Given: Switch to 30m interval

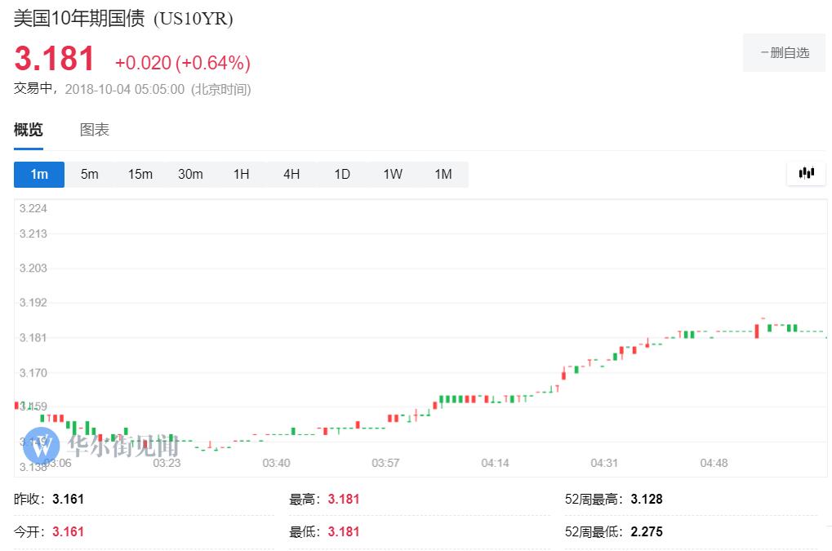Looking at the screenshot, I should [190, 174].
